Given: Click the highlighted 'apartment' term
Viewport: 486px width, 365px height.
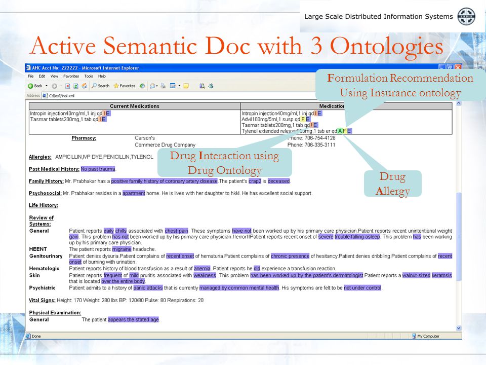Looking at the screenshot, I should coord(134,193).
